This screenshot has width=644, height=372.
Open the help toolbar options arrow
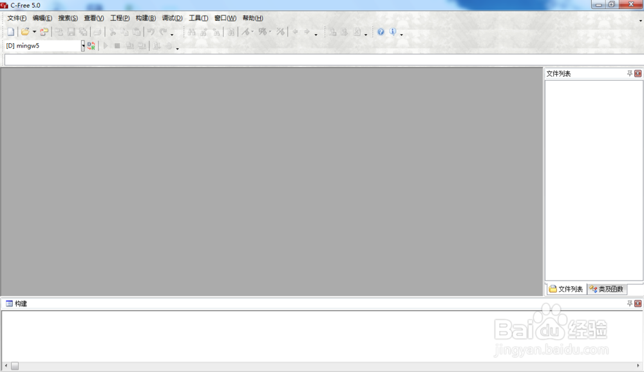click(x=402, y=35)
